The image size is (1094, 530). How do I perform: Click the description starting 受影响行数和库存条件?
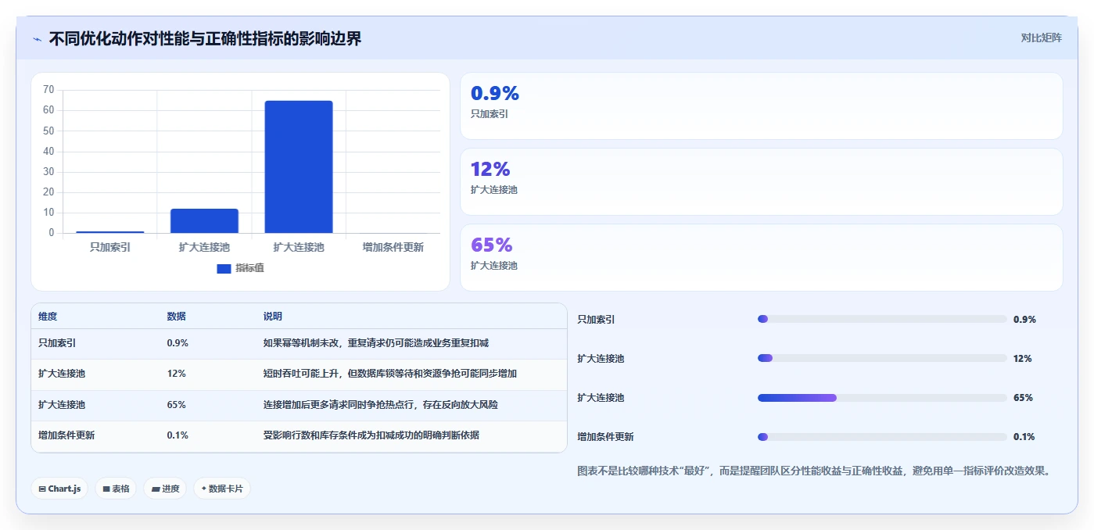click(371, 435)
